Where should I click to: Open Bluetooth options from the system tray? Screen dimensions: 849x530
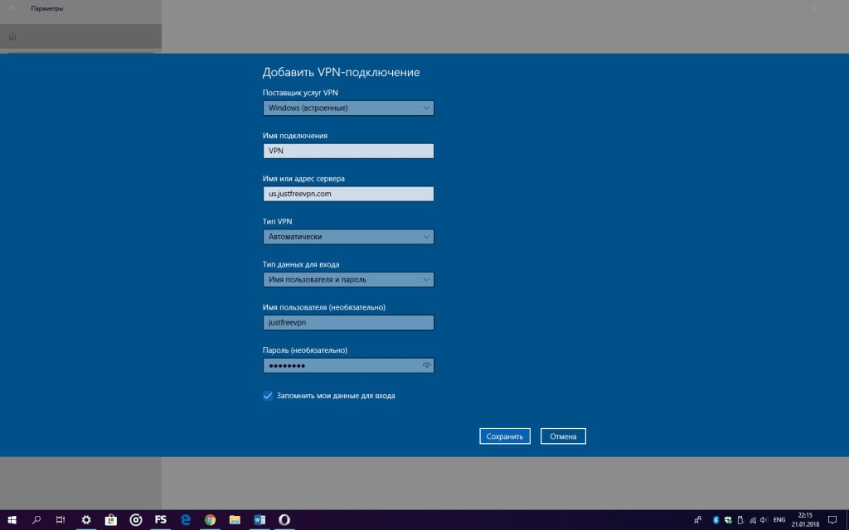coord(715,520)
